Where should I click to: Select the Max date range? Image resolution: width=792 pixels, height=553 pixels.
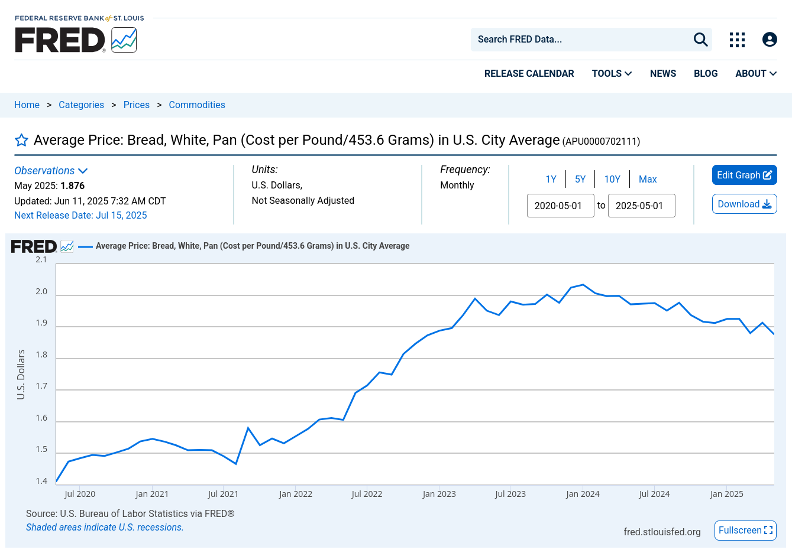[x=648, y=179]
